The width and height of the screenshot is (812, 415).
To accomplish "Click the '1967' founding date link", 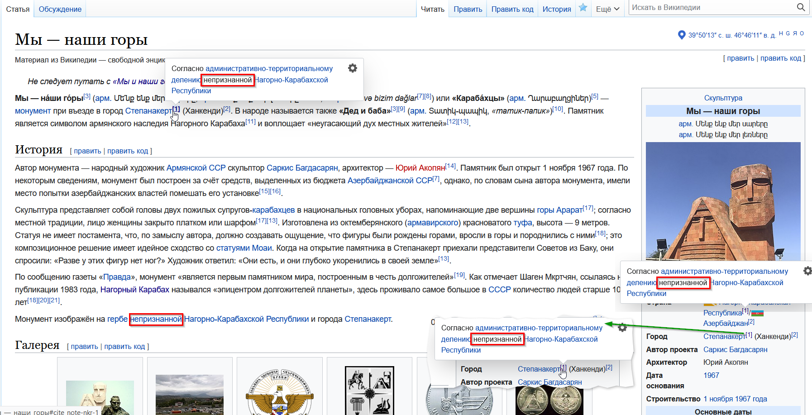I will coord(711,376).
